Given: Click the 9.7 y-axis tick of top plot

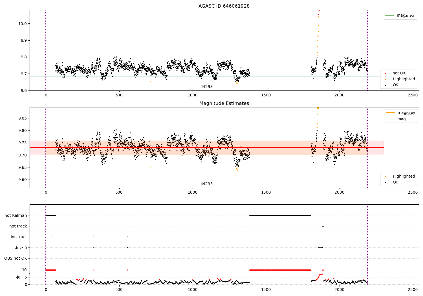Looking at the screenshot, I should tap(24, 74).
